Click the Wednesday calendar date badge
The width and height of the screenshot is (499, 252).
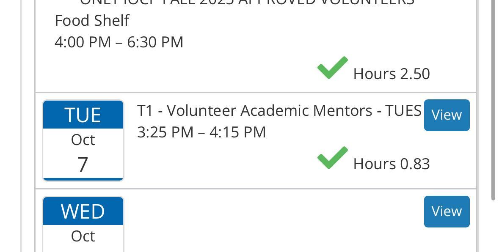pos(83,224)
